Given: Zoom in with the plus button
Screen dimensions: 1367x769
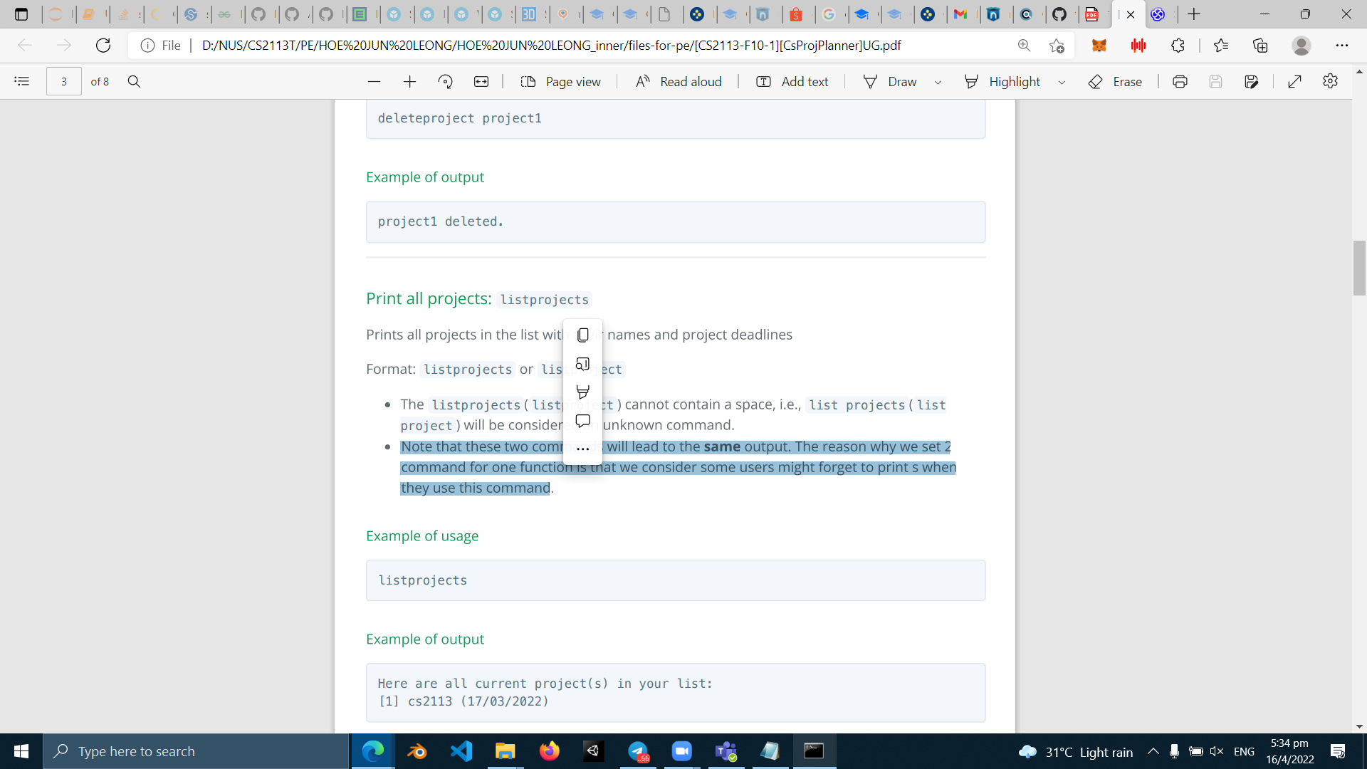Looking at the screenshot, I should pyautogui.click(x=409, y=82).
